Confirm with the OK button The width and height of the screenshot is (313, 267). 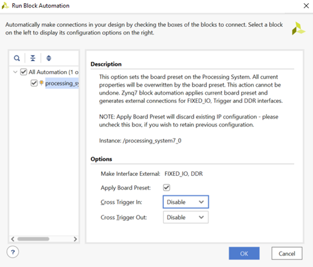(x=244, y=253)
